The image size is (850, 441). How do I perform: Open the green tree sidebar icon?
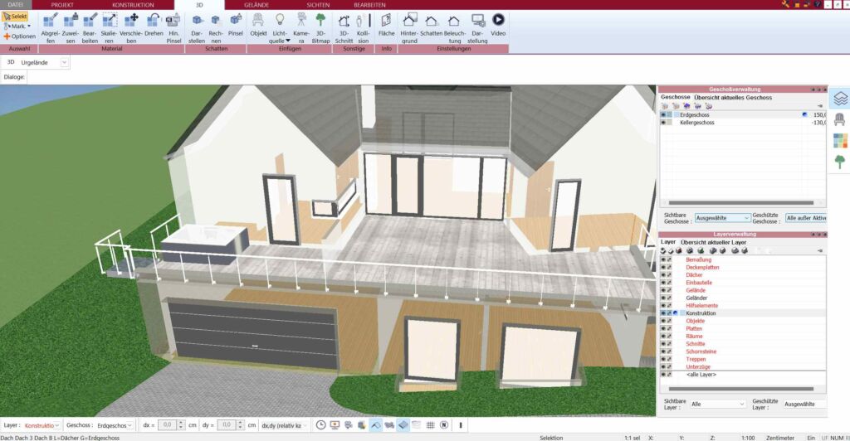pyautogui.click(x=840, y=162)
